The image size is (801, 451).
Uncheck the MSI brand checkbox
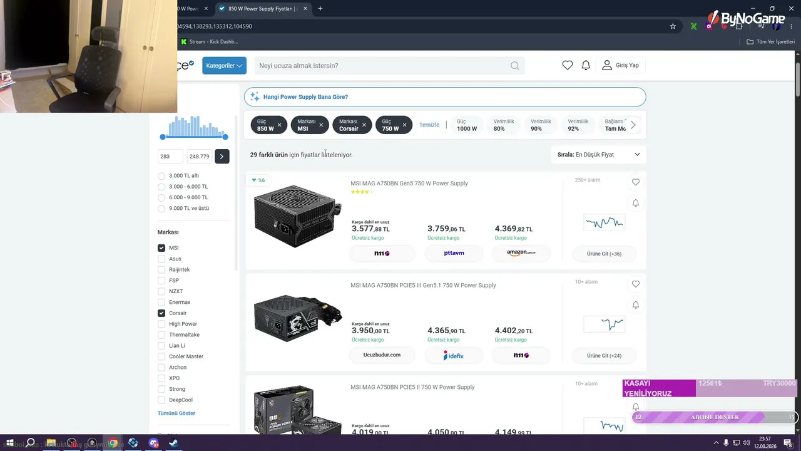tap(161, 248)
